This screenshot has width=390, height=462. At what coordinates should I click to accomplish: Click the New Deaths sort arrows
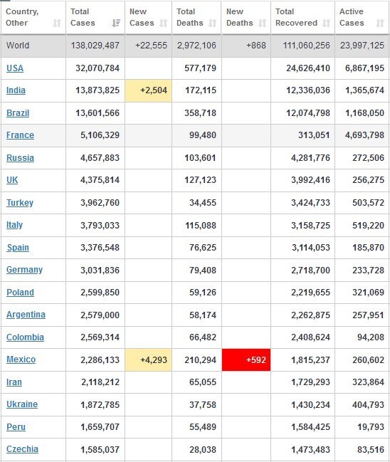click(x=262, y=23)
